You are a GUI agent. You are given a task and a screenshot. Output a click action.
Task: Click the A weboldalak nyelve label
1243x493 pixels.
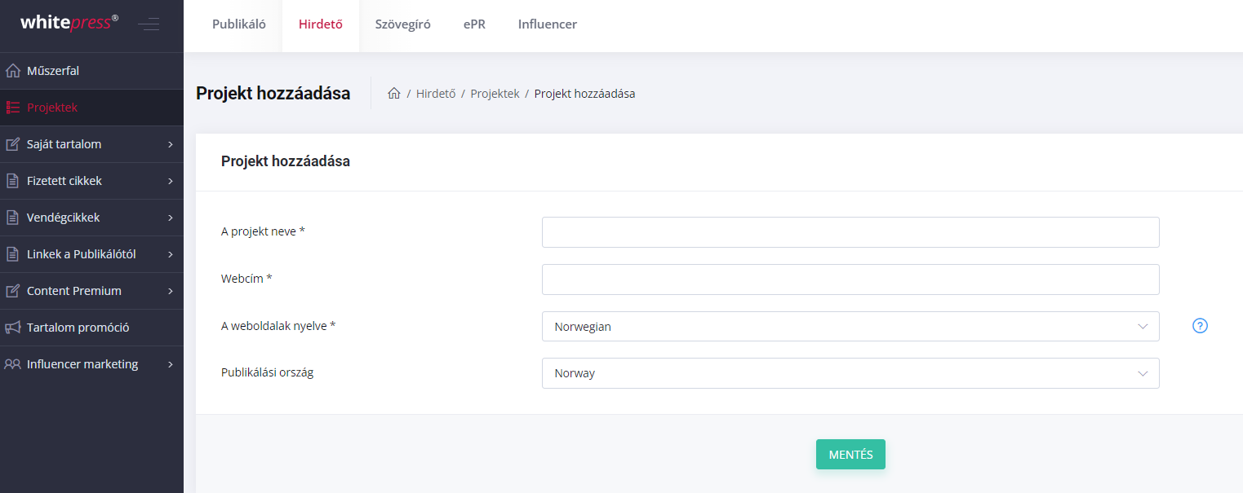(278, 326)
